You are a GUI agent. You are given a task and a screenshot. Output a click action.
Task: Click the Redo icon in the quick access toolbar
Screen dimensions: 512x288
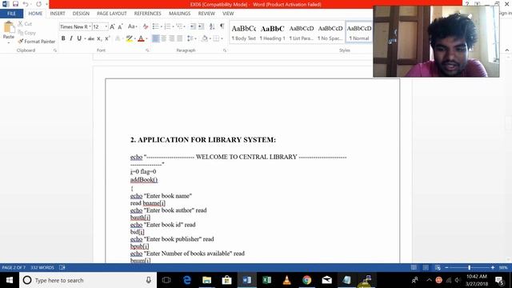click(39, 4)
